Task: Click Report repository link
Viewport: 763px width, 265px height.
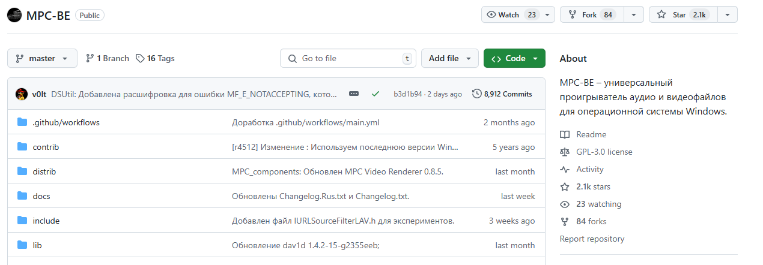Action: [x=592, y=239]
